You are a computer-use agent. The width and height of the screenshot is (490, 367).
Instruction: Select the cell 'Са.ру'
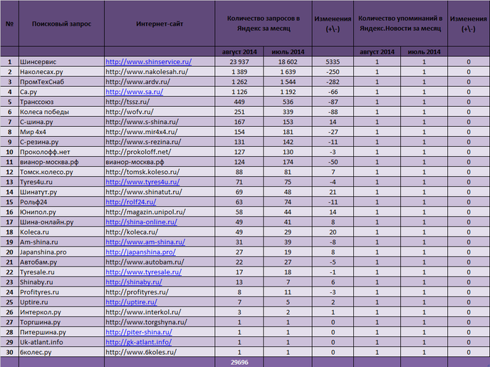[61, 92]
